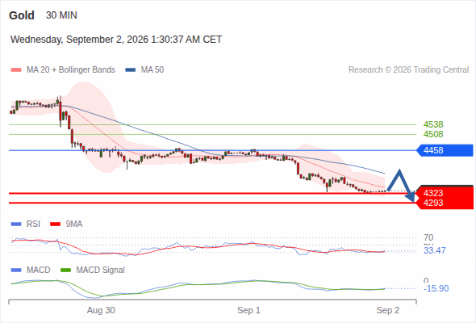The image size is (476, 323).
Task: Click the blue MA 50 legend swatch
Action: [131, 70]
